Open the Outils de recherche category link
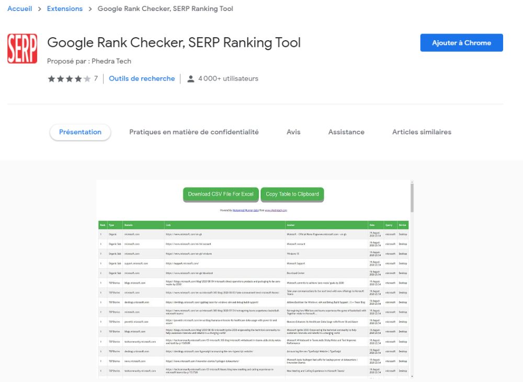Image resolution: width=523 pixels, height=382 pixels. click(x=142, y=79)
